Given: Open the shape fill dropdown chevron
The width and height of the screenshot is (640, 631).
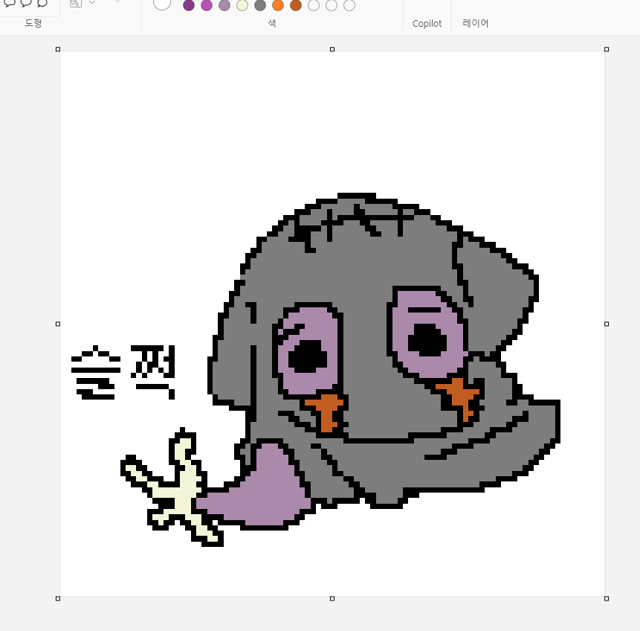Looking at the screenshot, I should [92, 2].
